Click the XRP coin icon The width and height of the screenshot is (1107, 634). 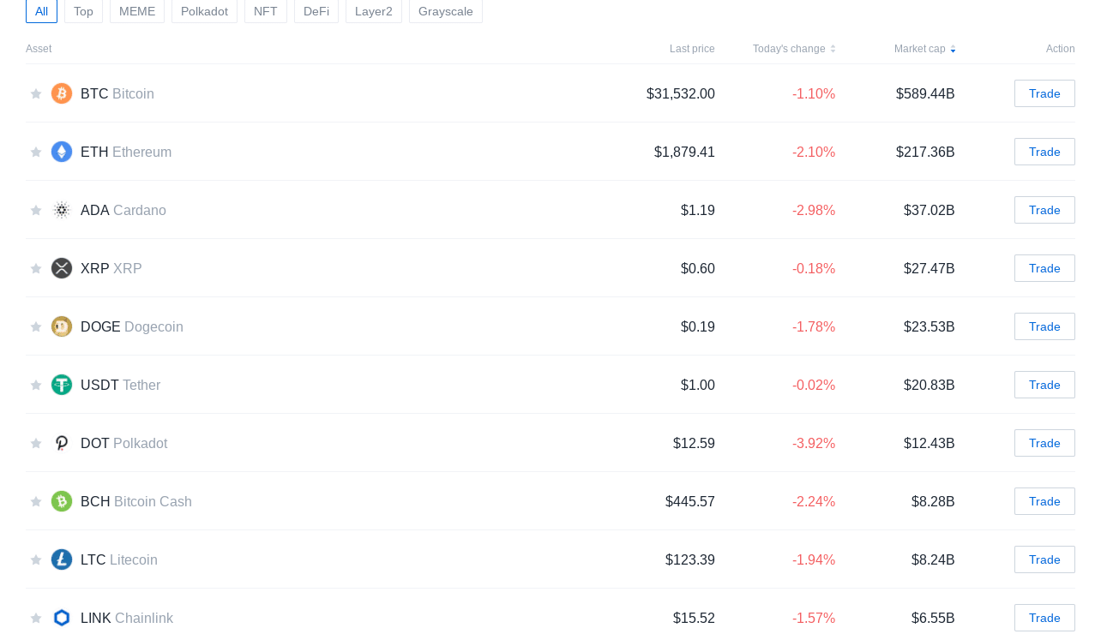tap(62, 268)
